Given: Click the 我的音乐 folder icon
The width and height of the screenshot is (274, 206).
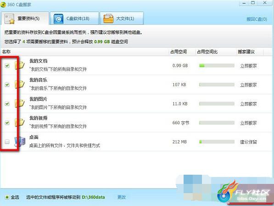Looking at the screenshot, I should [x=20, y=84].
